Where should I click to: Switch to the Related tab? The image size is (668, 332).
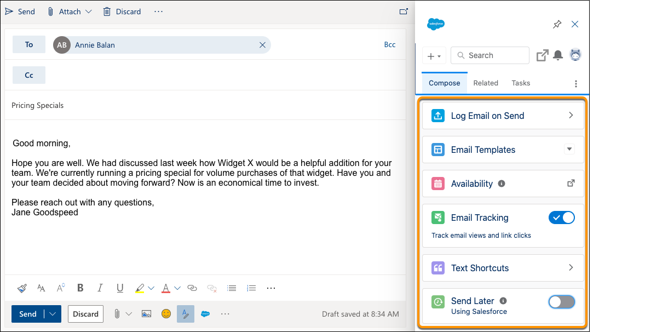[x=486, y=83]
